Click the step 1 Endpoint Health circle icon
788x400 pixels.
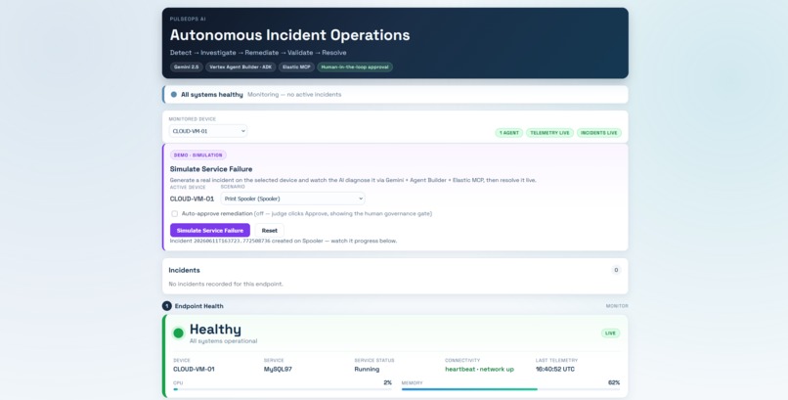(167, 306)
